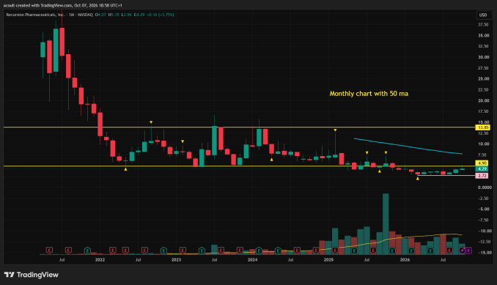Image resolution: width=497 pixels, height=285 pixels.
Task: Click the purple upcoming earnings E marker
Action: point(468,251)
